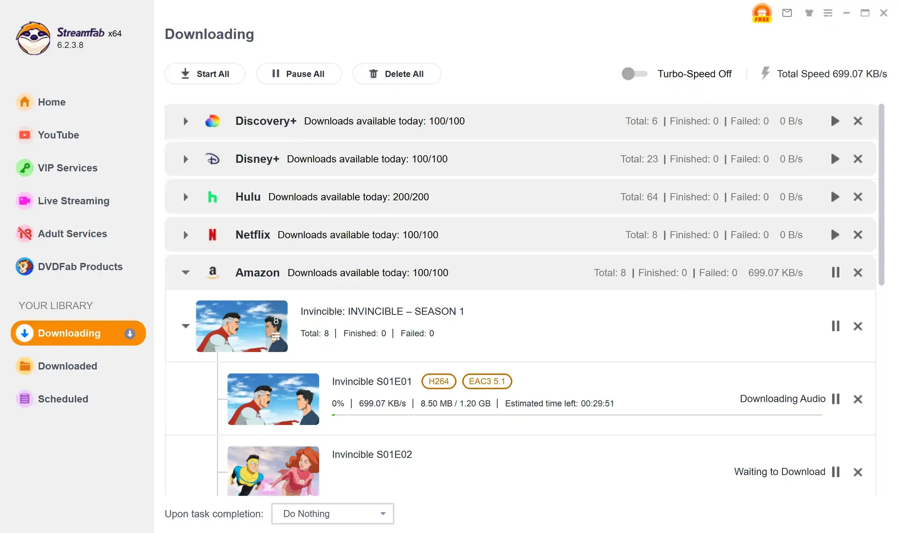Open DVDFab Products in the sidebar
Image resolution: width=898 pixels, height=533 pixels.
coord(69,267)
